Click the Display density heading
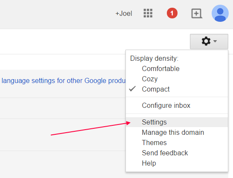The image size is (233, 178). tap(154, 58)
